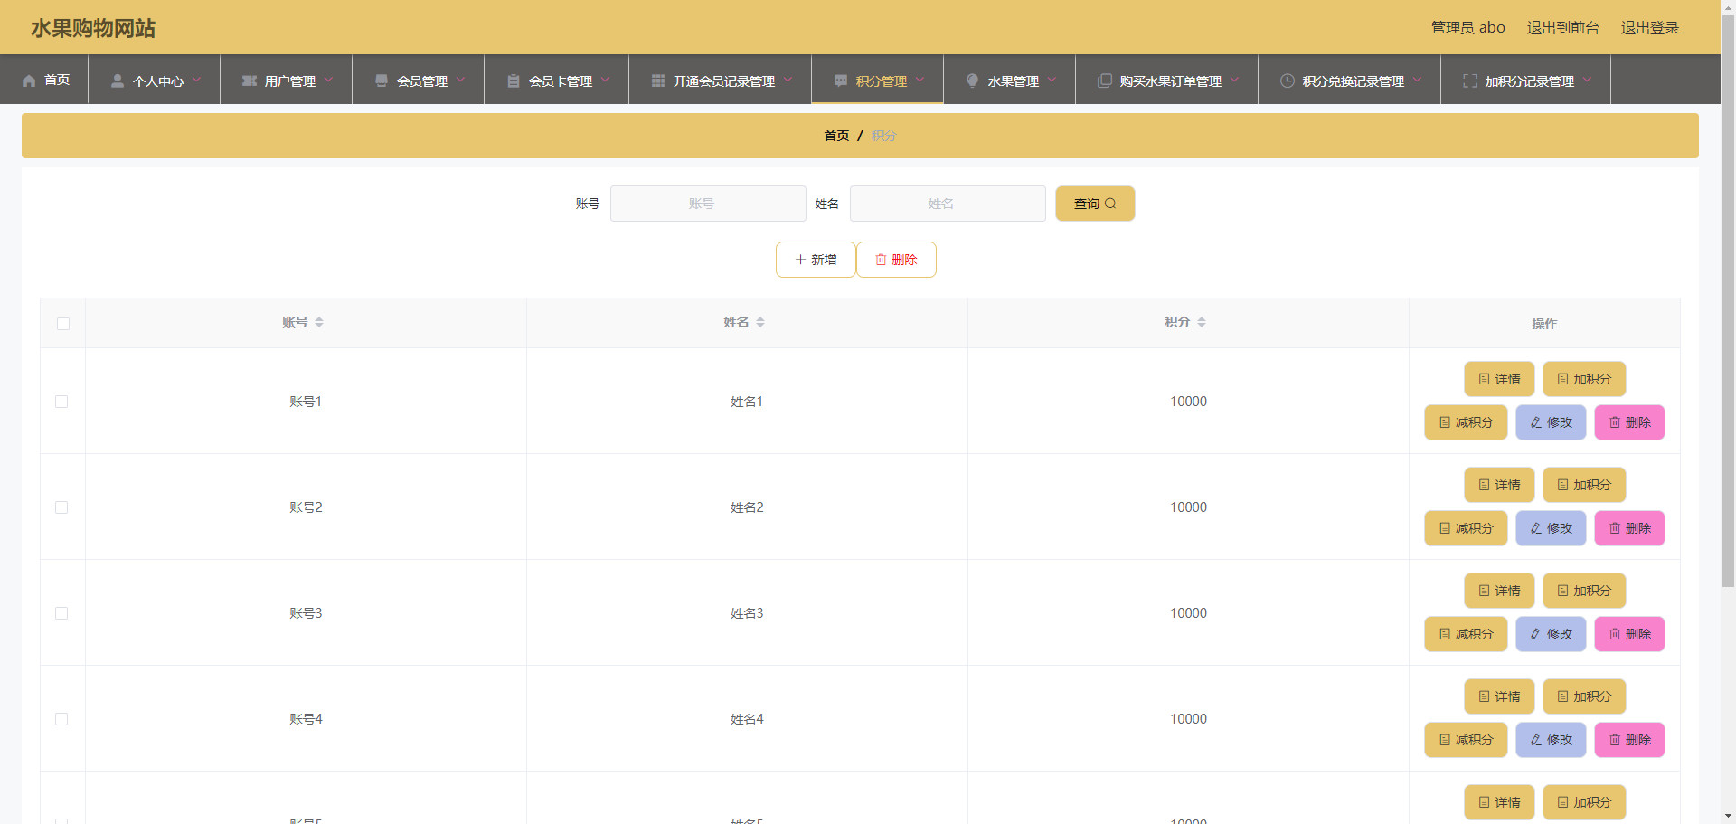Expand the 会员卡管理 dropdown chevron
The width and height of the screenshot is (1736, 824).
[x=605, y=80]
